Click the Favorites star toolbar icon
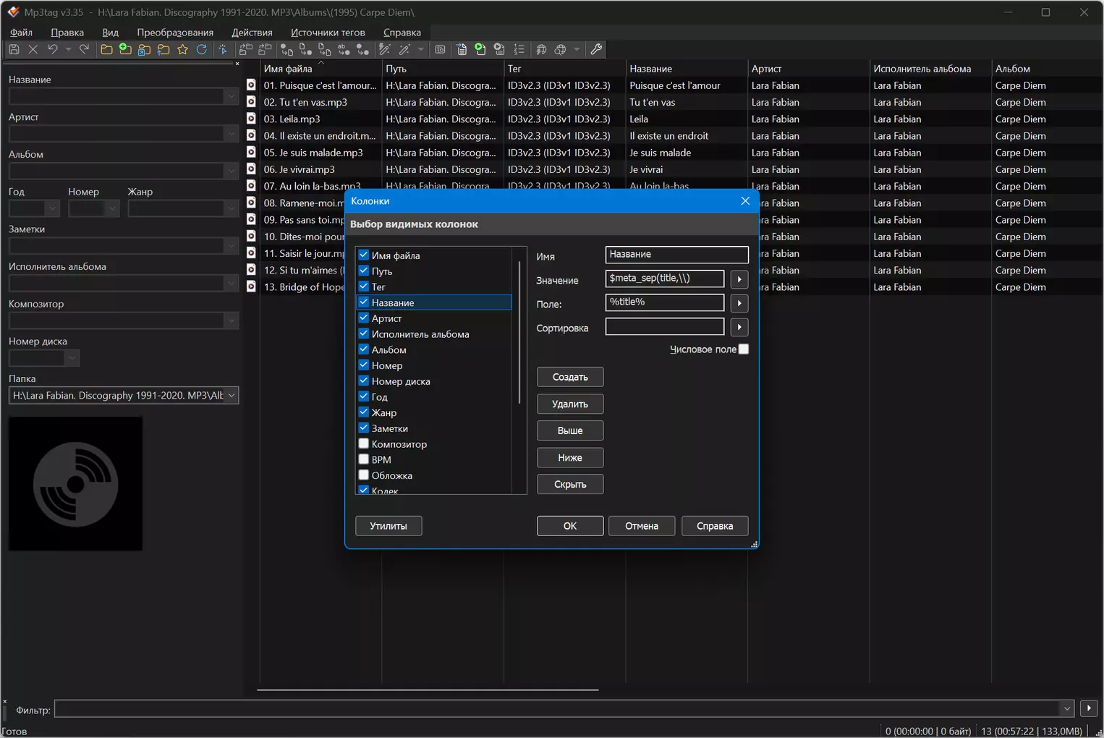 [182, 49]
